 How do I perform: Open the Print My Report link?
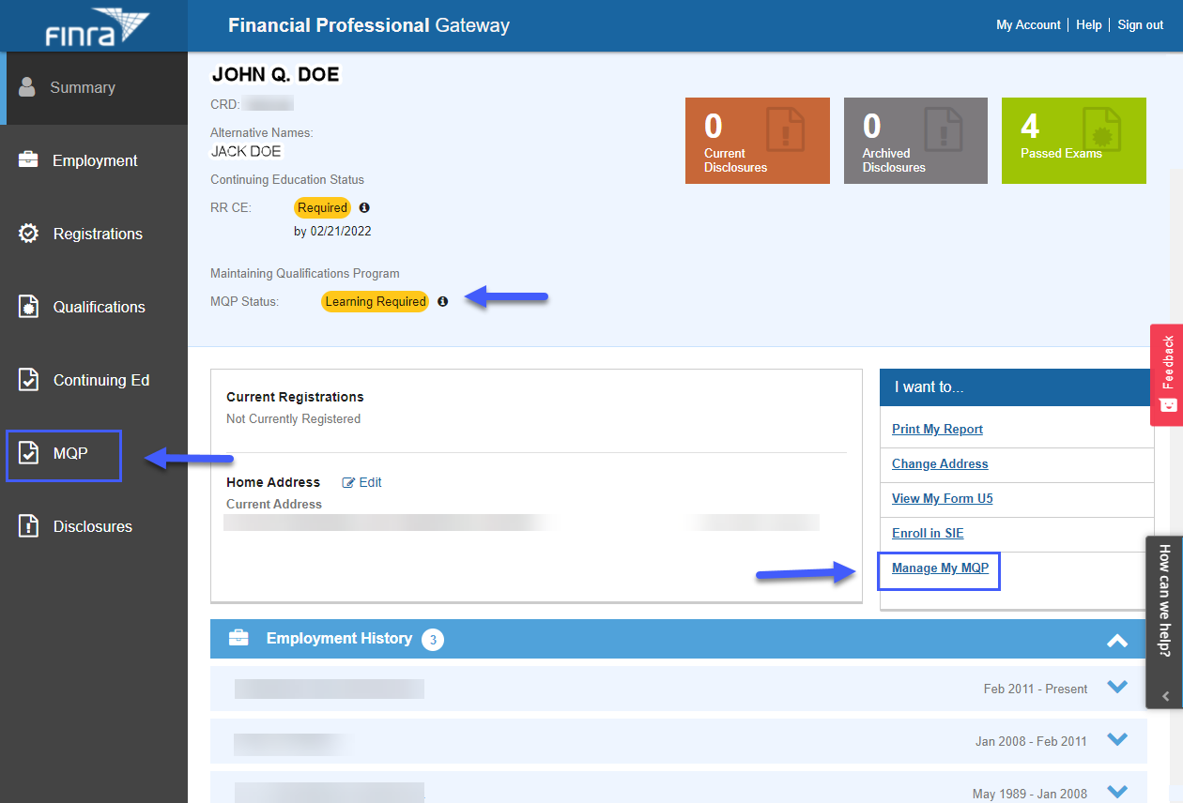937,430
